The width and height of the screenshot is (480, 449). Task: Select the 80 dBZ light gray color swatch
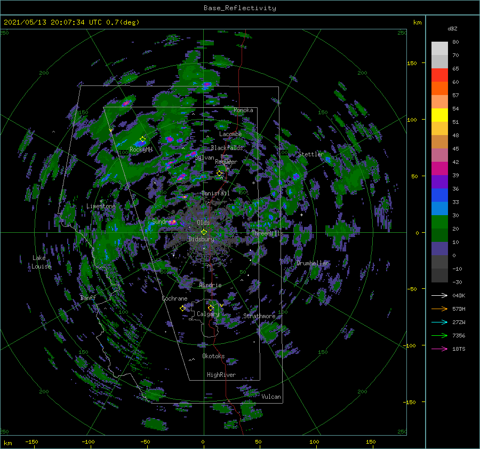tap(439, 48)
